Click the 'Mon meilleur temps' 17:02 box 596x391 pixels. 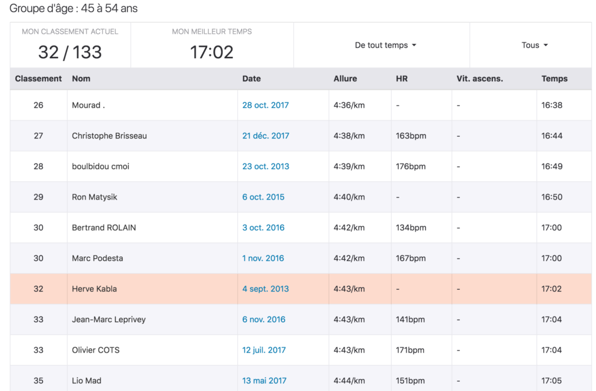(x=212, y=45)
